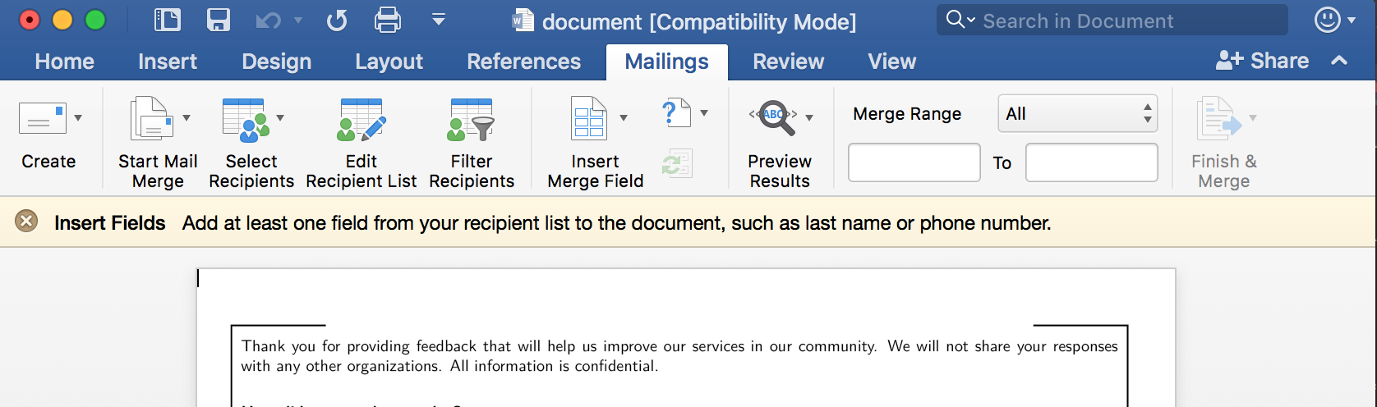Undo the last action
The width and height of the screenshot is (1377, 407).
coord(268,21)
